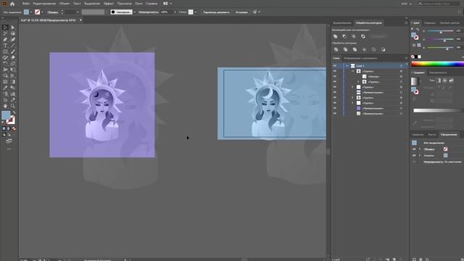Hide the Контур sublayer

tap(335, 77)
